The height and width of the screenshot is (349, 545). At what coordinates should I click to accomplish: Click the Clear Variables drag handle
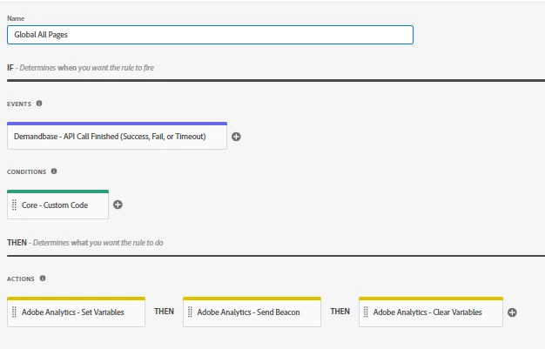(366, 312)
